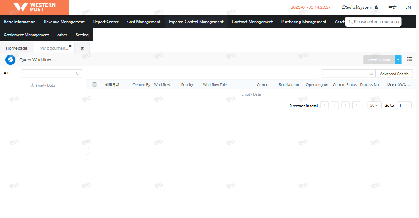Screen dimensions: 419x218
Task: Expand the Batch Submit dropdown arrow
Action: 398,60
